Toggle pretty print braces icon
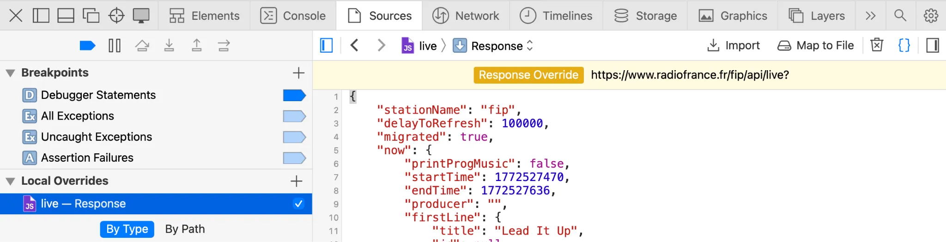 [904, 45]
